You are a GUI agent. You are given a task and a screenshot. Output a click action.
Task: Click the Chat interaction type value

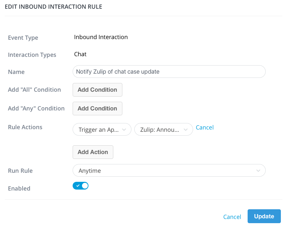click(80, 54)
